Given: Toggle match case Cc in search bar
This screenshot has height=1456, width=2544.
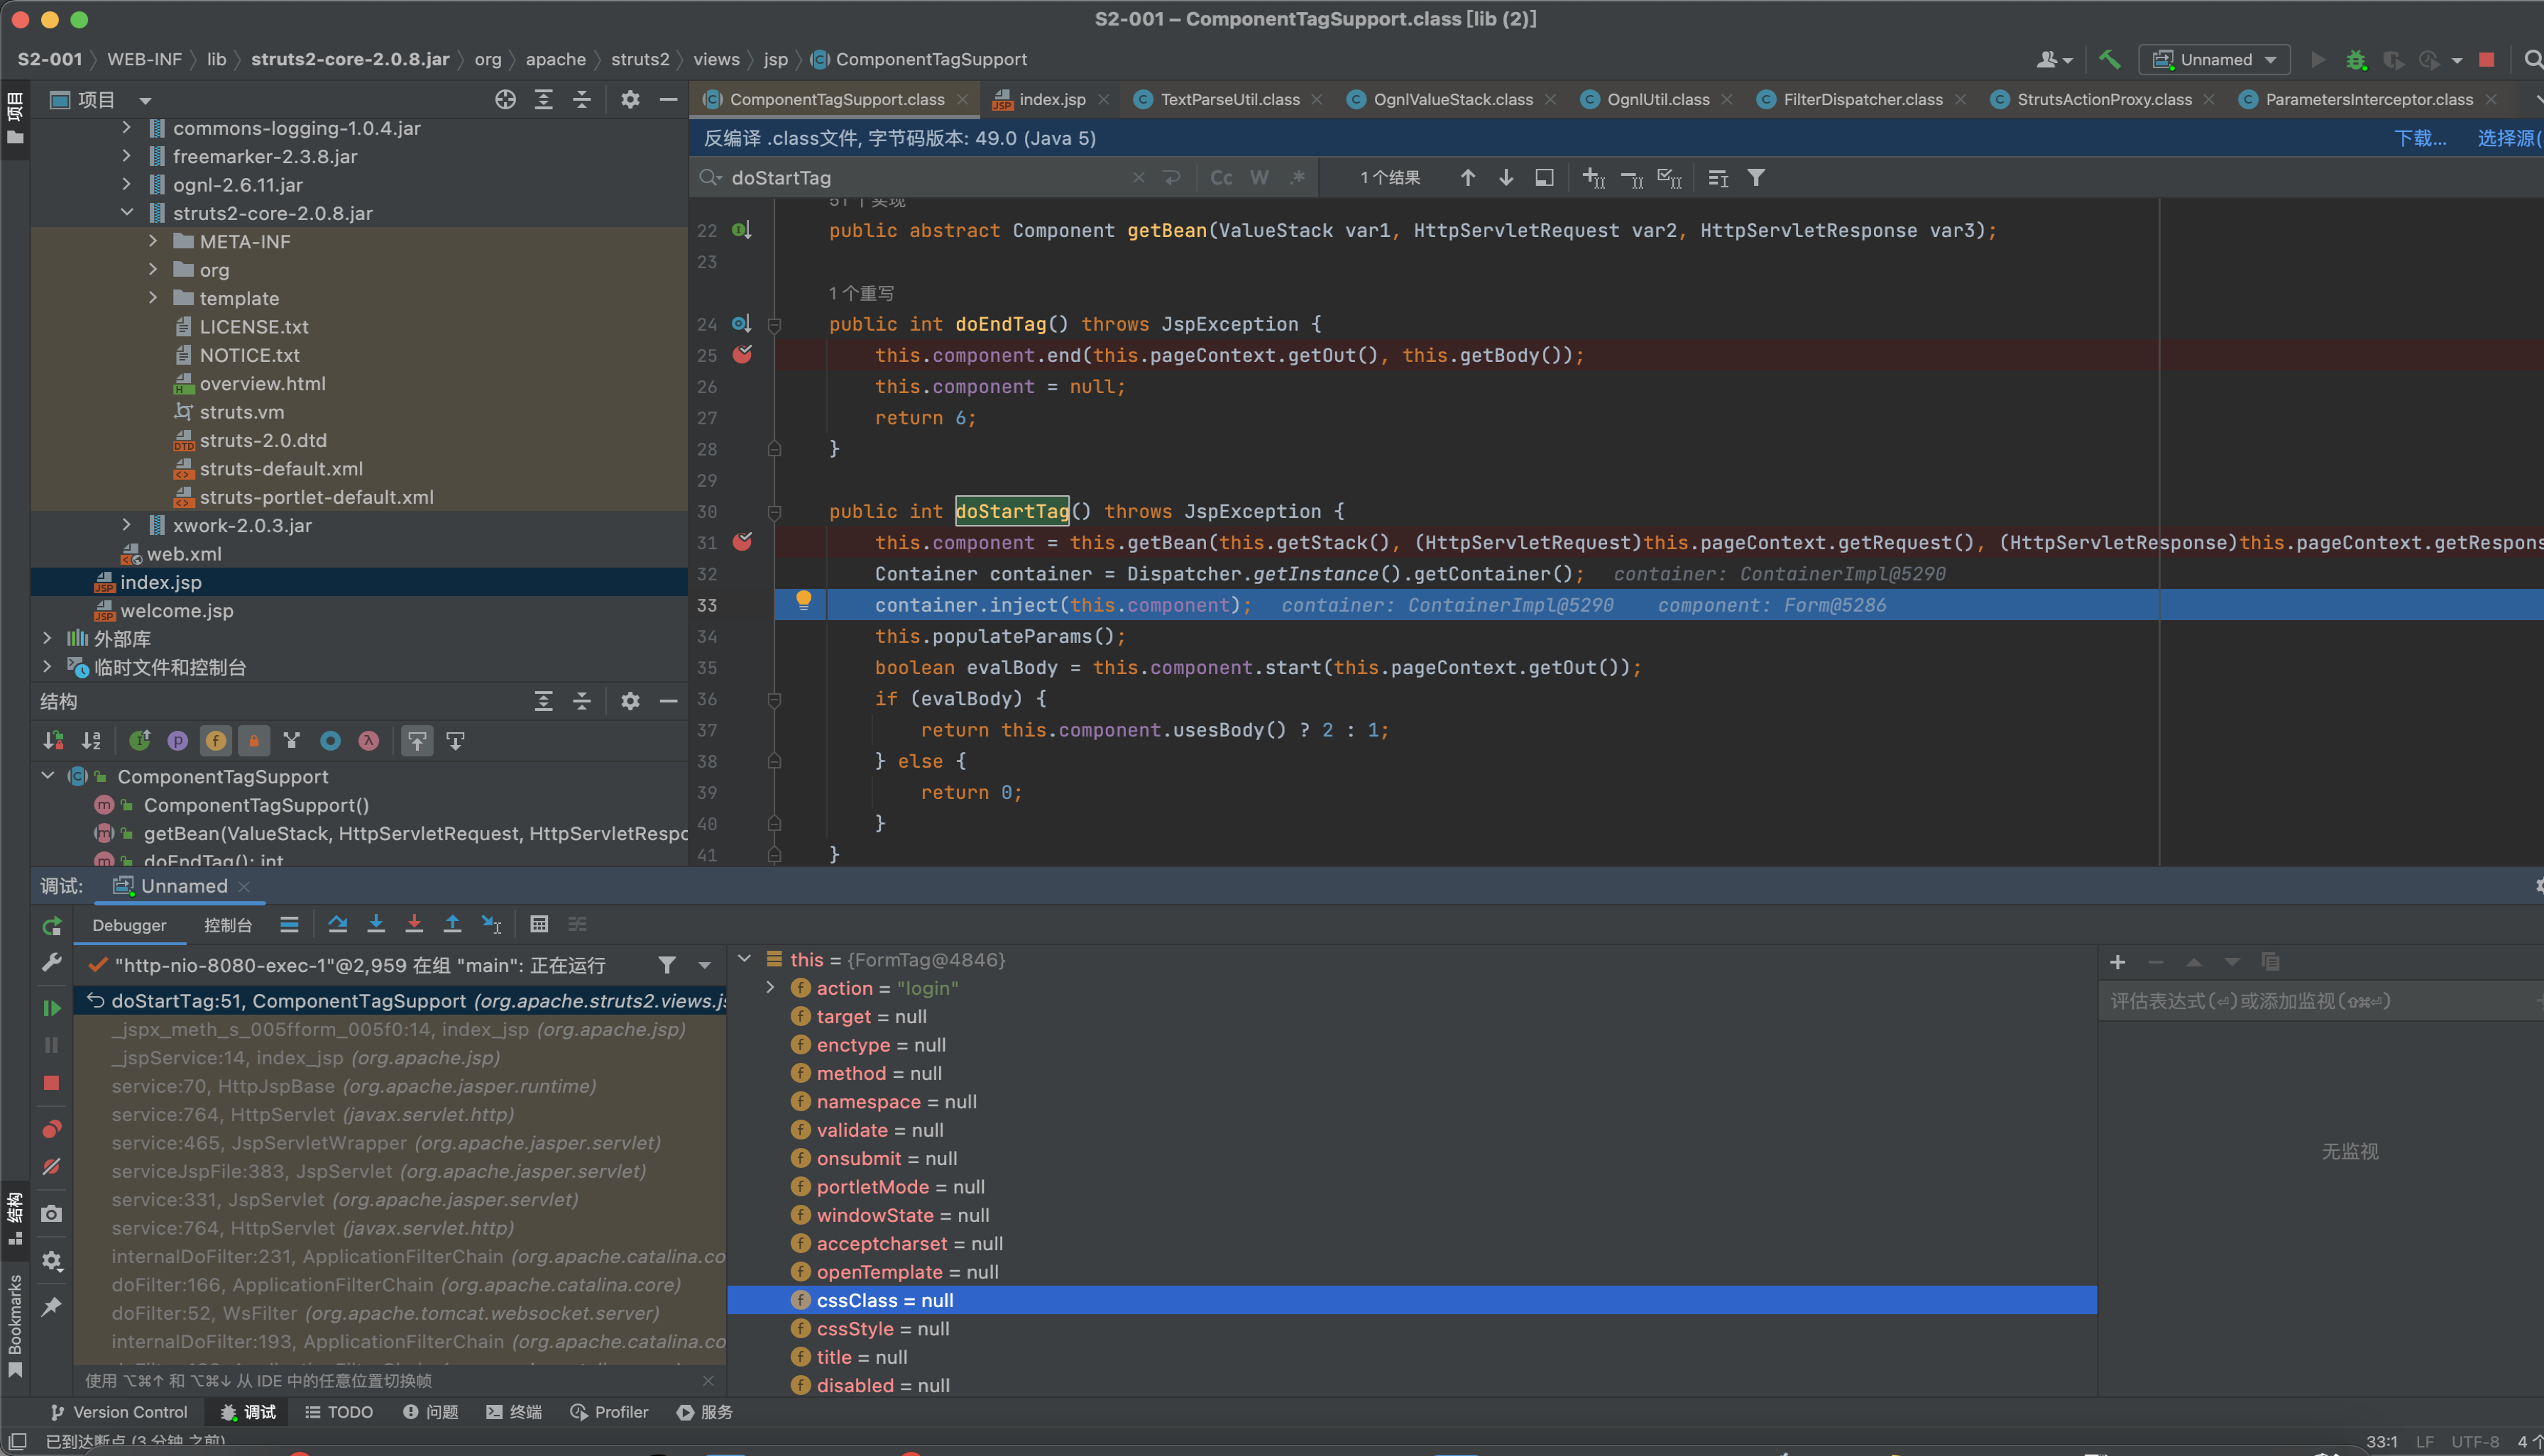Looking at the screenshot, I should pyautogui.click(x=1222, y=178).
